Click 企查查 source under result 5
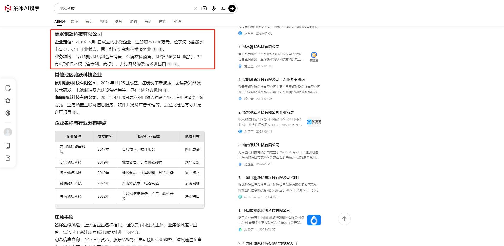The image size is (504, 246). click(x=249, y=132)
